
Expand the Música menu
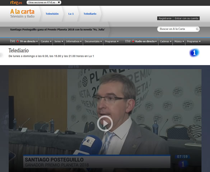(x=179, y=41)
